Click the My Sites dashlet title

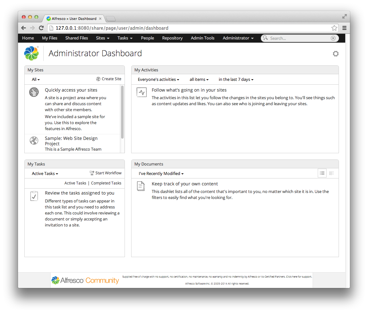[x=35, y=70]
